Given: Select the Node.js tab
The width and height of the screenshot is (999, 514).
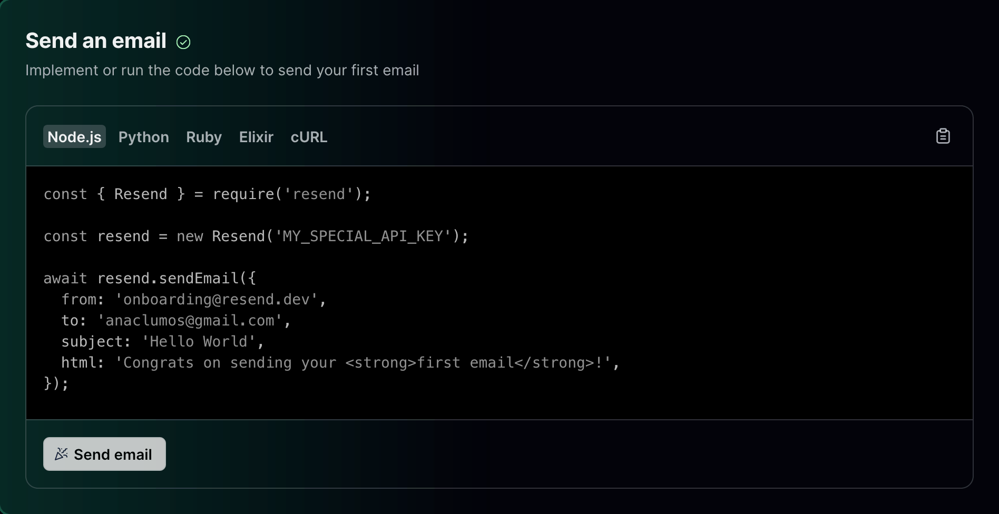Looking at the screenshot, I should [x=74, y=137].
